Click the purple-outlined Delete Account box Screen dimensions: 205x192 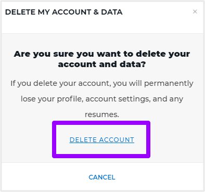tap(101, 139)
